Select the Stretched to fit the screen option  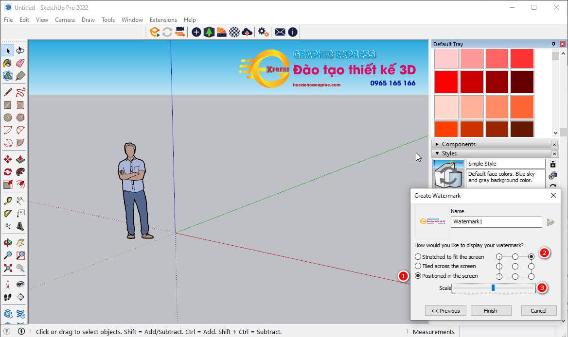click(x=418, y=257)
